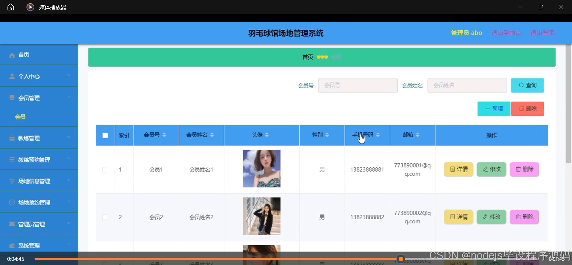Click the icon beside 场地信息管理
The height and width of the screenshot is (265, 572).
tap(12, 181)
